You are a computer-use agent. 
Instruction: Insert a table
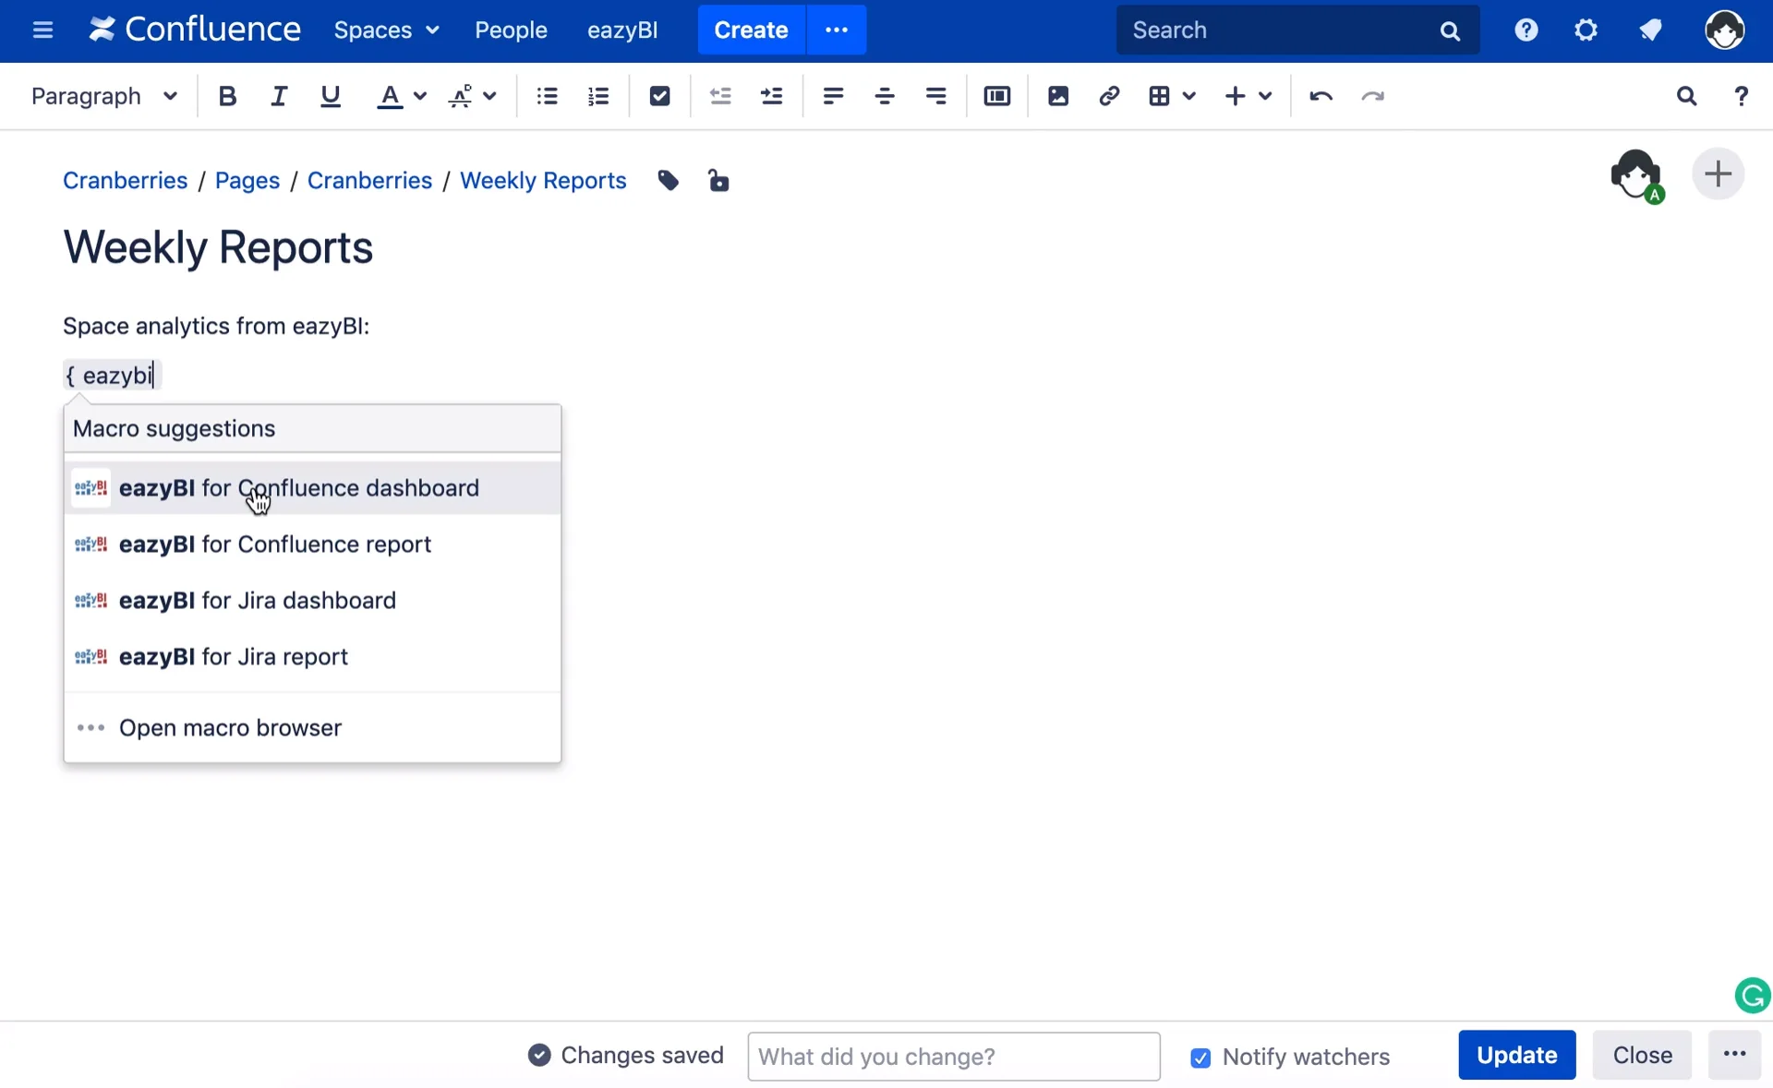pyautogui.click(x=1159, y=96)
